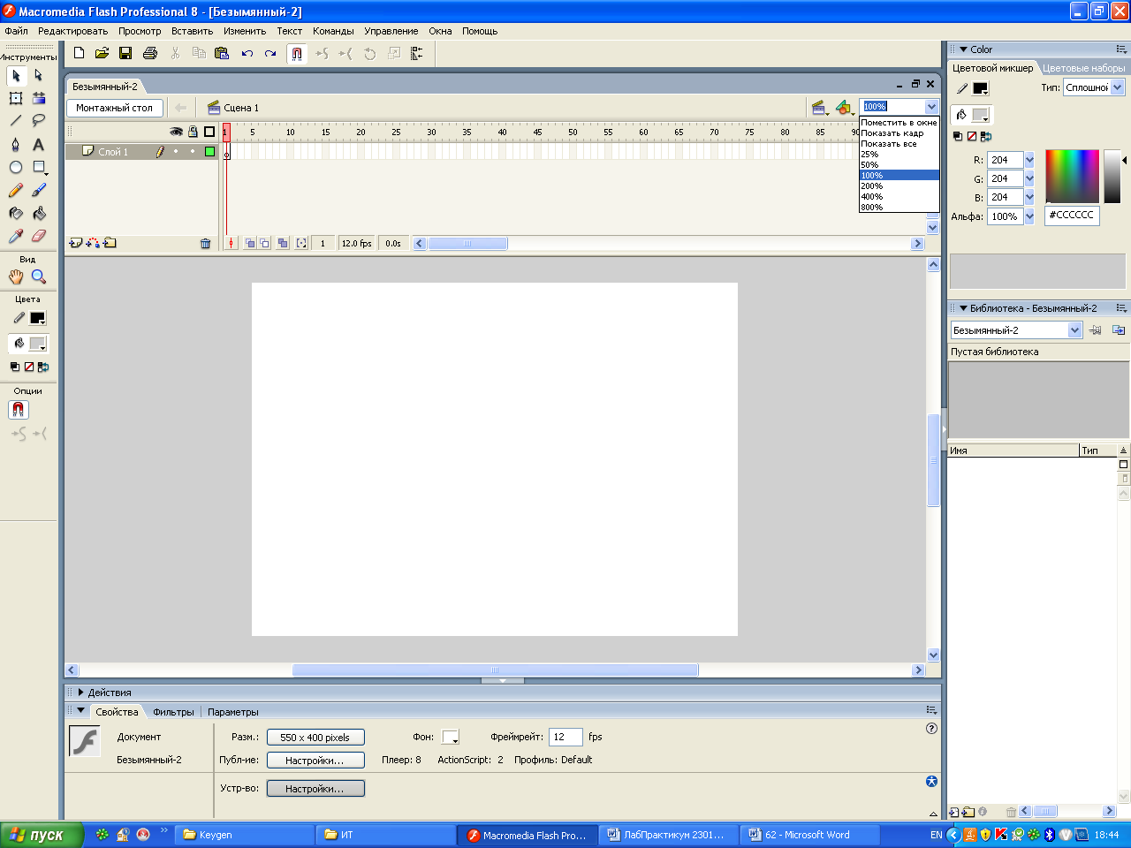Select the Paint Bucket tool

(x=39, y=213)
